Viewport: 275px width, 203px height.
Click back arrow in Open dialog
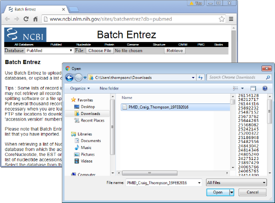[x=69, y=77]
